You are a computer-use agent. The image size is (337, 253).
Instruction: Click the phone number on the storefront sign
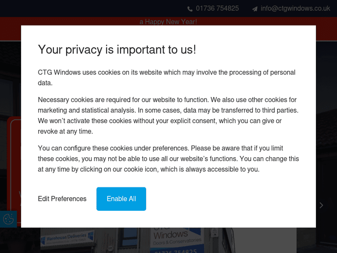(x=175, y=250)
